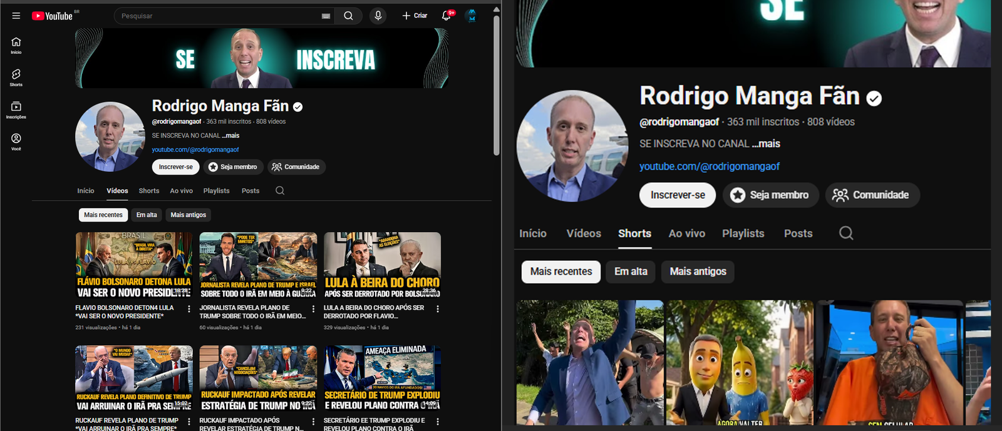Screen dimensions: 1002x431
Task: Open Playlists tab in left window
Action: (217, 191)
